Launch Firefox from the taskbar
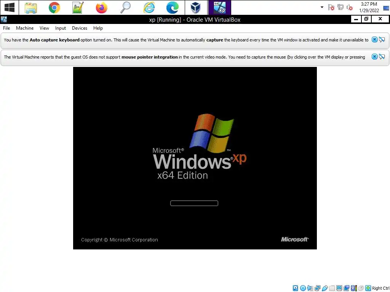Image resolution: width=390 pixels, height=292 pixels. pyautogui.click(x=101, y=8)
